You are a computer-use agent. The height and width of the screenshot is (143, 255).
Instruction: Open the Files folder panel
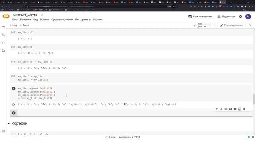(x=4, y=50)
